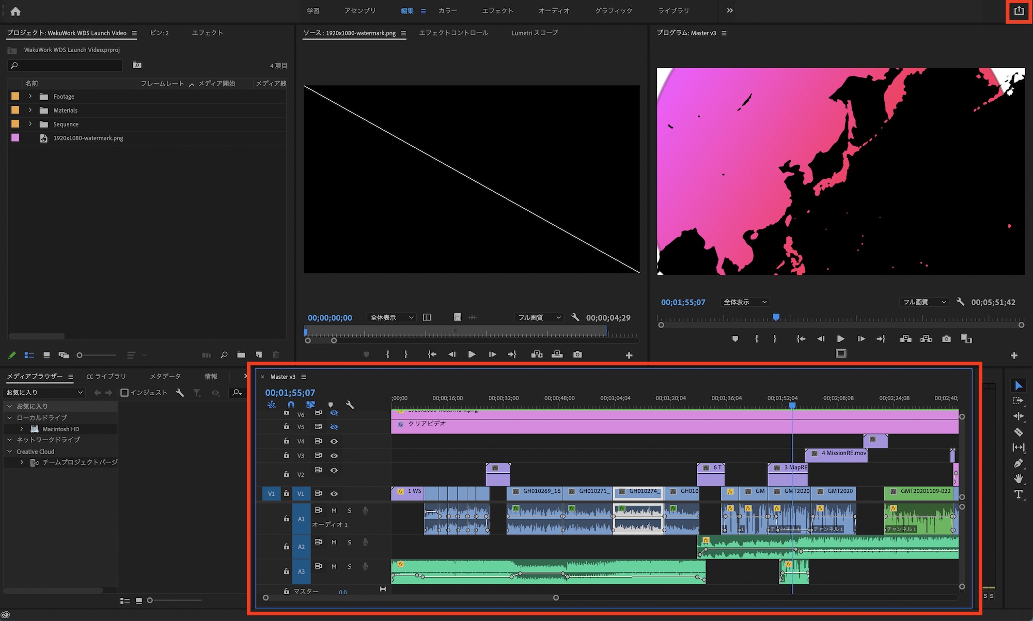Select the Type tool
This screenshot has width=1033, height=621.
pos(1018,494)
